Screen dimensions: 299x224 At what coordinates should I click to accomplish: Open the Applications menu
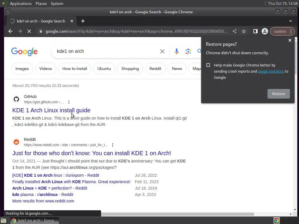[x=21, y=3]
